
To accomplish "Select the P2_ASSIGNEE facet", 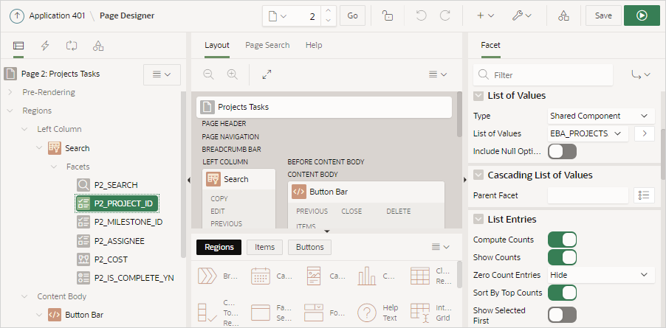I will coord(120,241).
